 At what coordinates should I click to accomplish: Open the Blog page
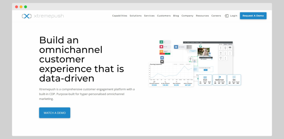[x=176, y=16]
